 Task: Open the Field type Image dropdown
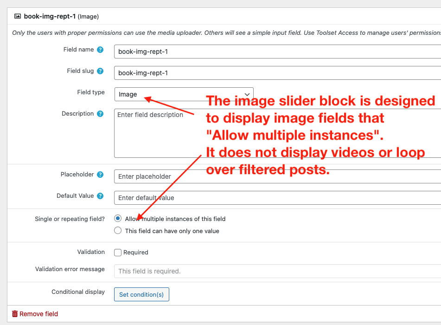(x=184, y=94)
